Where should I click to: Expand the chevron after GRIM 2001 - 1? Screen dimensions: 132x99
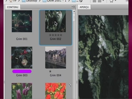click(x=69, y=1)
